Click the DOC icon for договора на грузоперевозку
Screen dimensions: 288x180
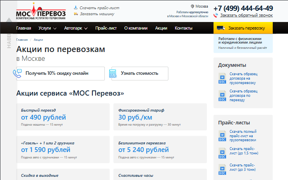222,78
